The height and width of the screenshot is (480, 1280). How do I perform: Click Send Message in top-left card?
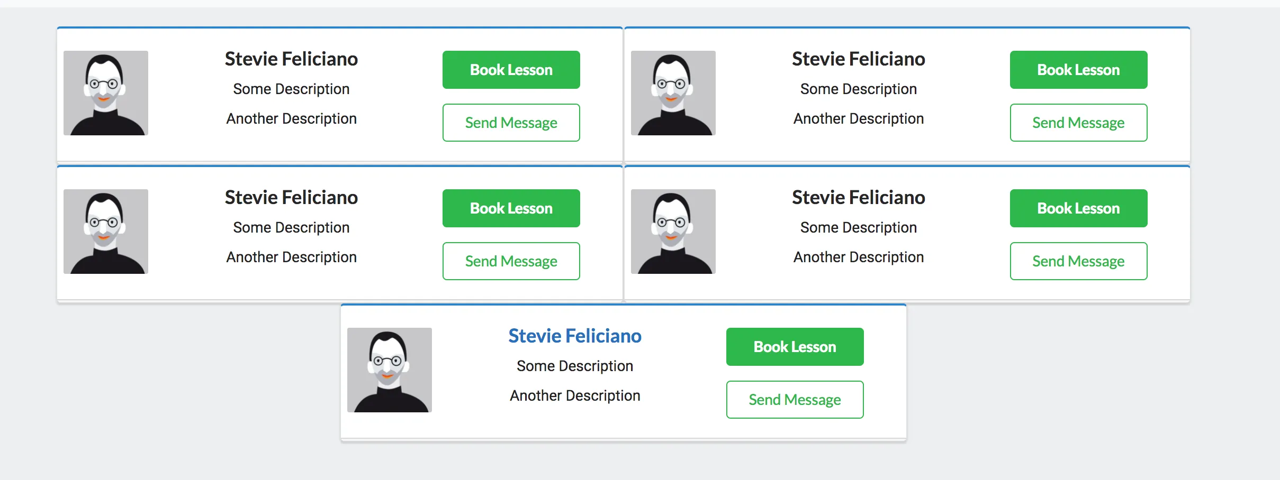click(x=511, y=123)
